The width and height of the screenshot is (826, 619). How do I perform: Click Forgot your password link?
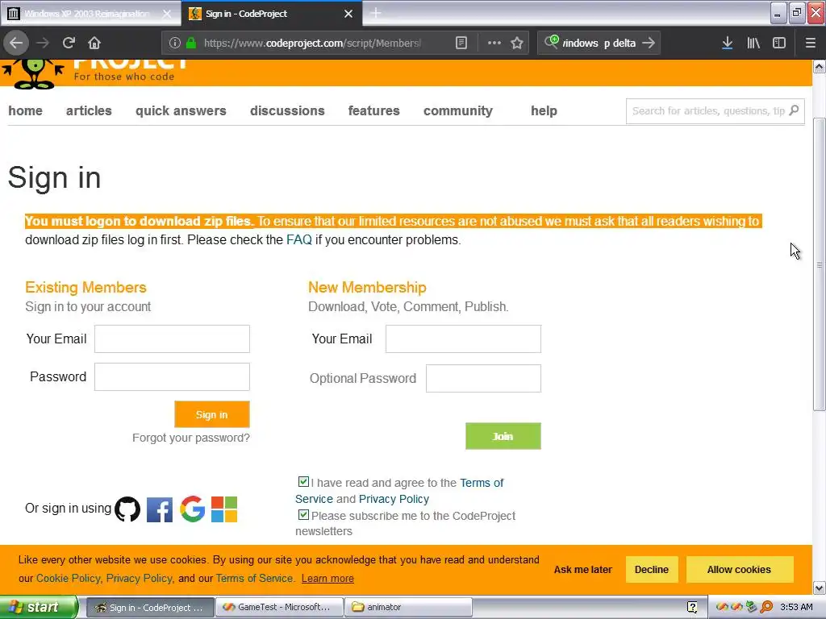point(190,438)
